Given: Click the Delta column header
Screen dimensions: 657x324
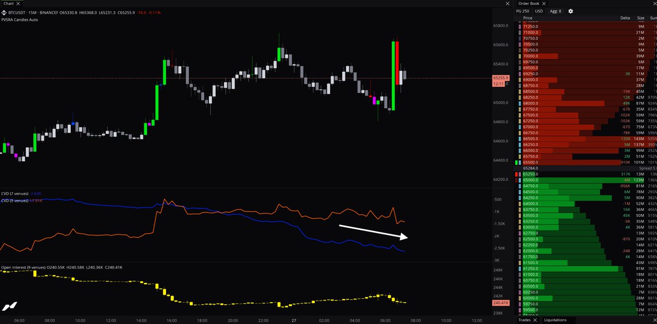Looking at the screenshot, I should tap(625, 18).
